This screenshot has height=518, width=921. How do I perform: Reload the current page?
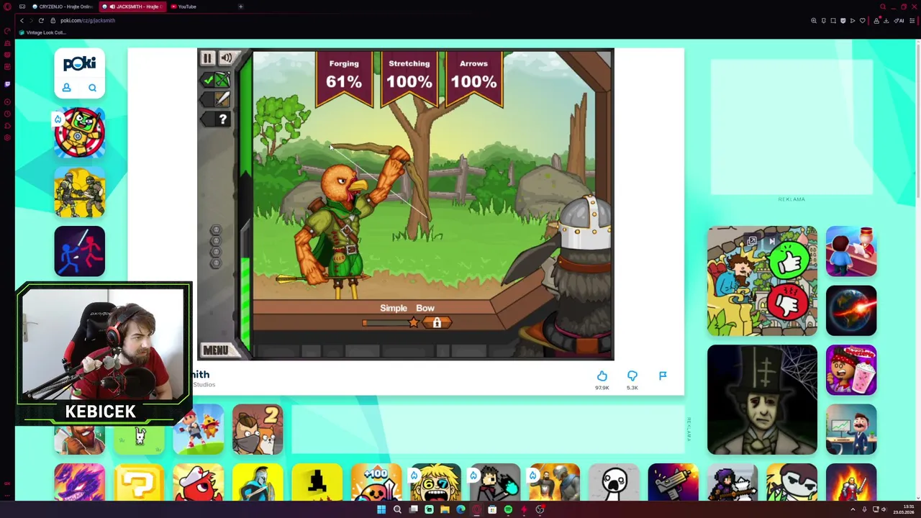41,20
